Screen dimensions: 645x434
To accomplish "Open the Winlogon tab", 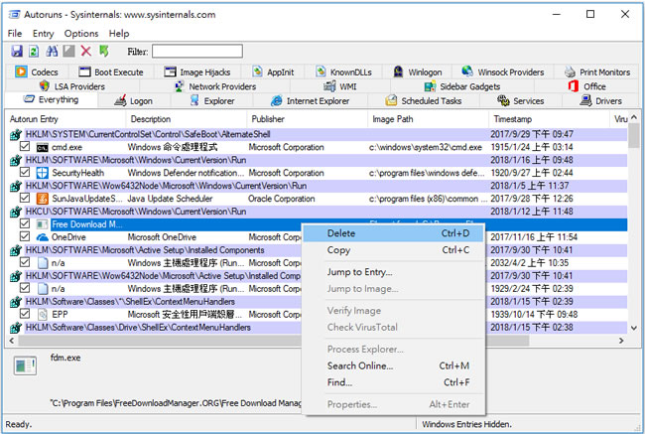I will (x=418, y=72).
